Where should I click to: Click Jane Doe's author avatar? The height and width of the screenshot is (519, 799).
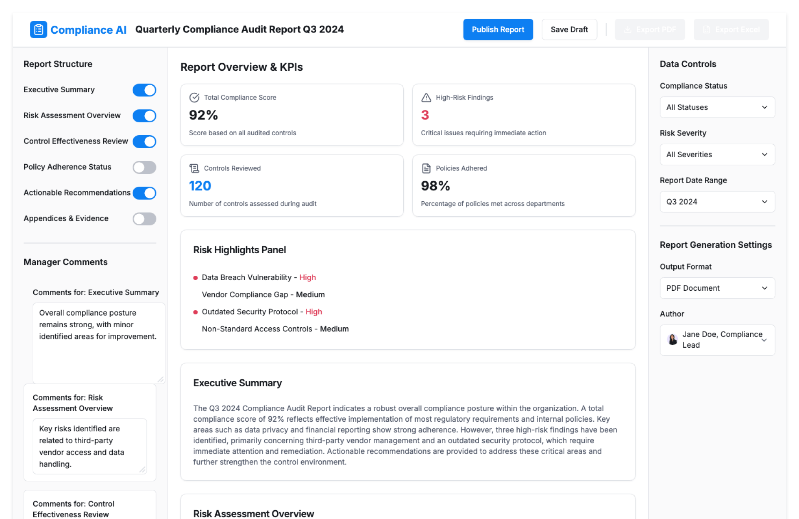point(672,340)
